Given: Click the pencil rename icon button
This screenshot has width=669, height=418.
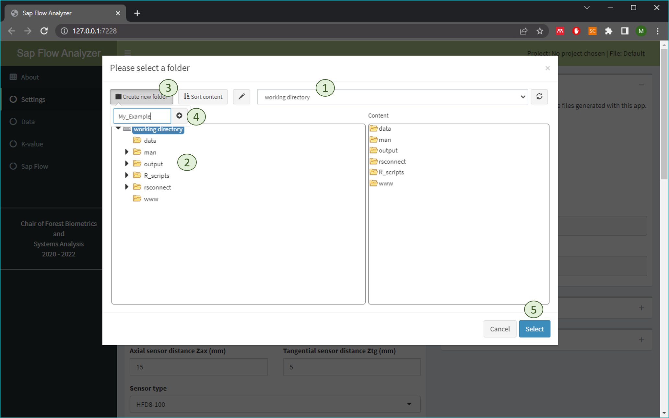Looking at the screenshot, I should click(241, 97).
